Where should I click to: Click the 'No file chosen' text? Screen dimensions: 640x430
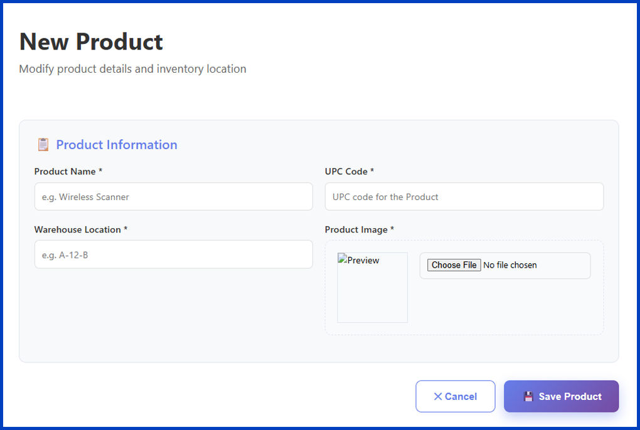pyautogui.click(x=509, y=265)
